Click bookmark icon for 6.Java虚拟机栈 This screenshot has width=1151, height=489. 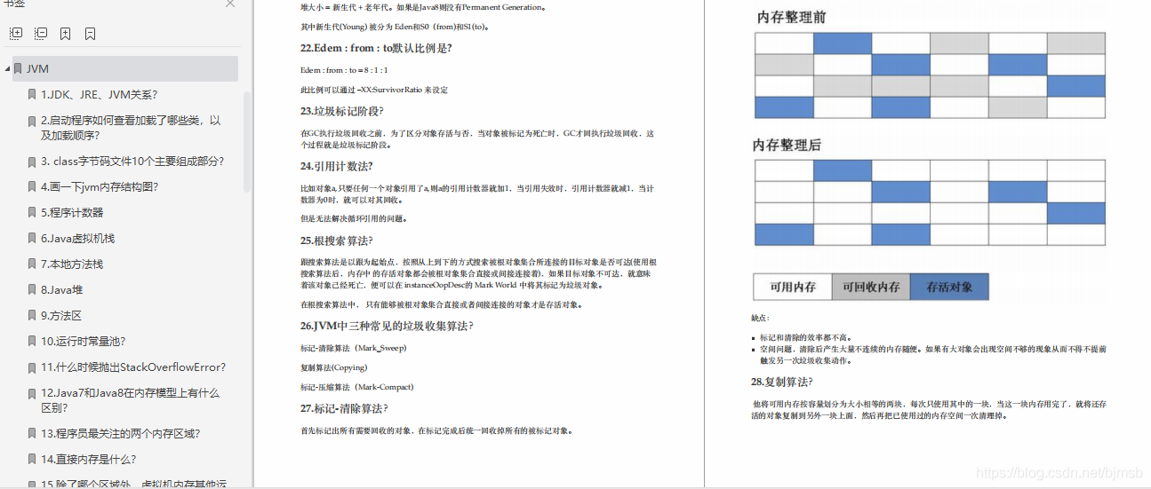(x=32, y=239)
